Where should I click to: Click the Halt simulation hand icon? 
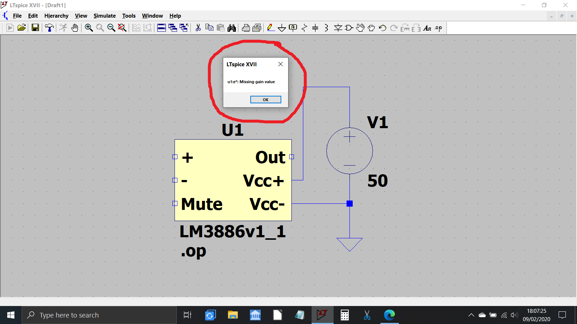click(x=75, y=28)
